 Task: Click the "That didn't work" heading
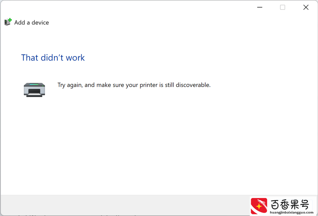(53, 58)
